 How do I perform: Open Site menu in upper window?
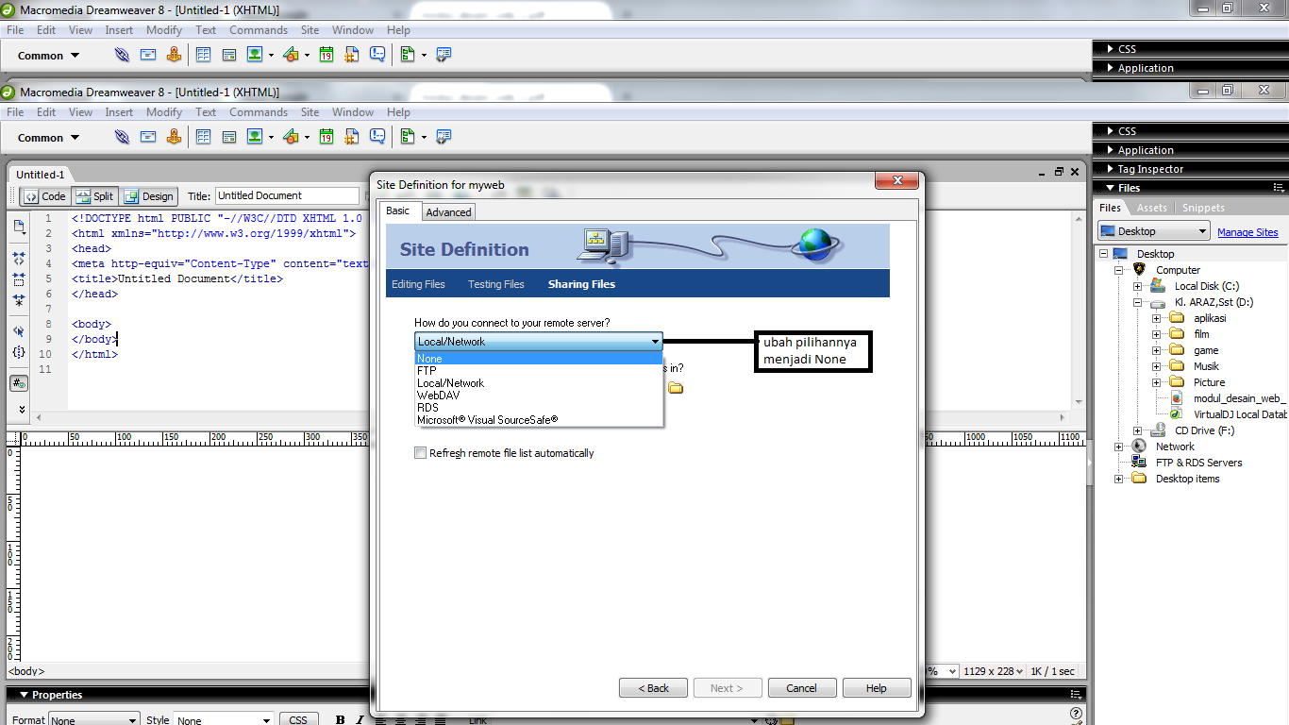[310, 30]
